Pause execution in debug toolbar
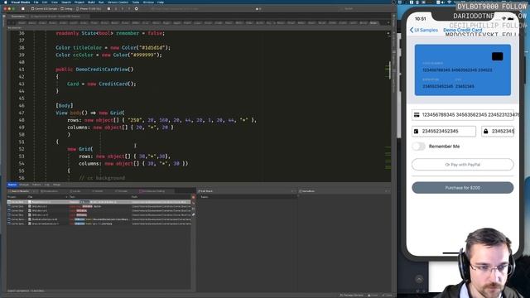The width and height of the screenshot is (530, 298). [108, 8]
